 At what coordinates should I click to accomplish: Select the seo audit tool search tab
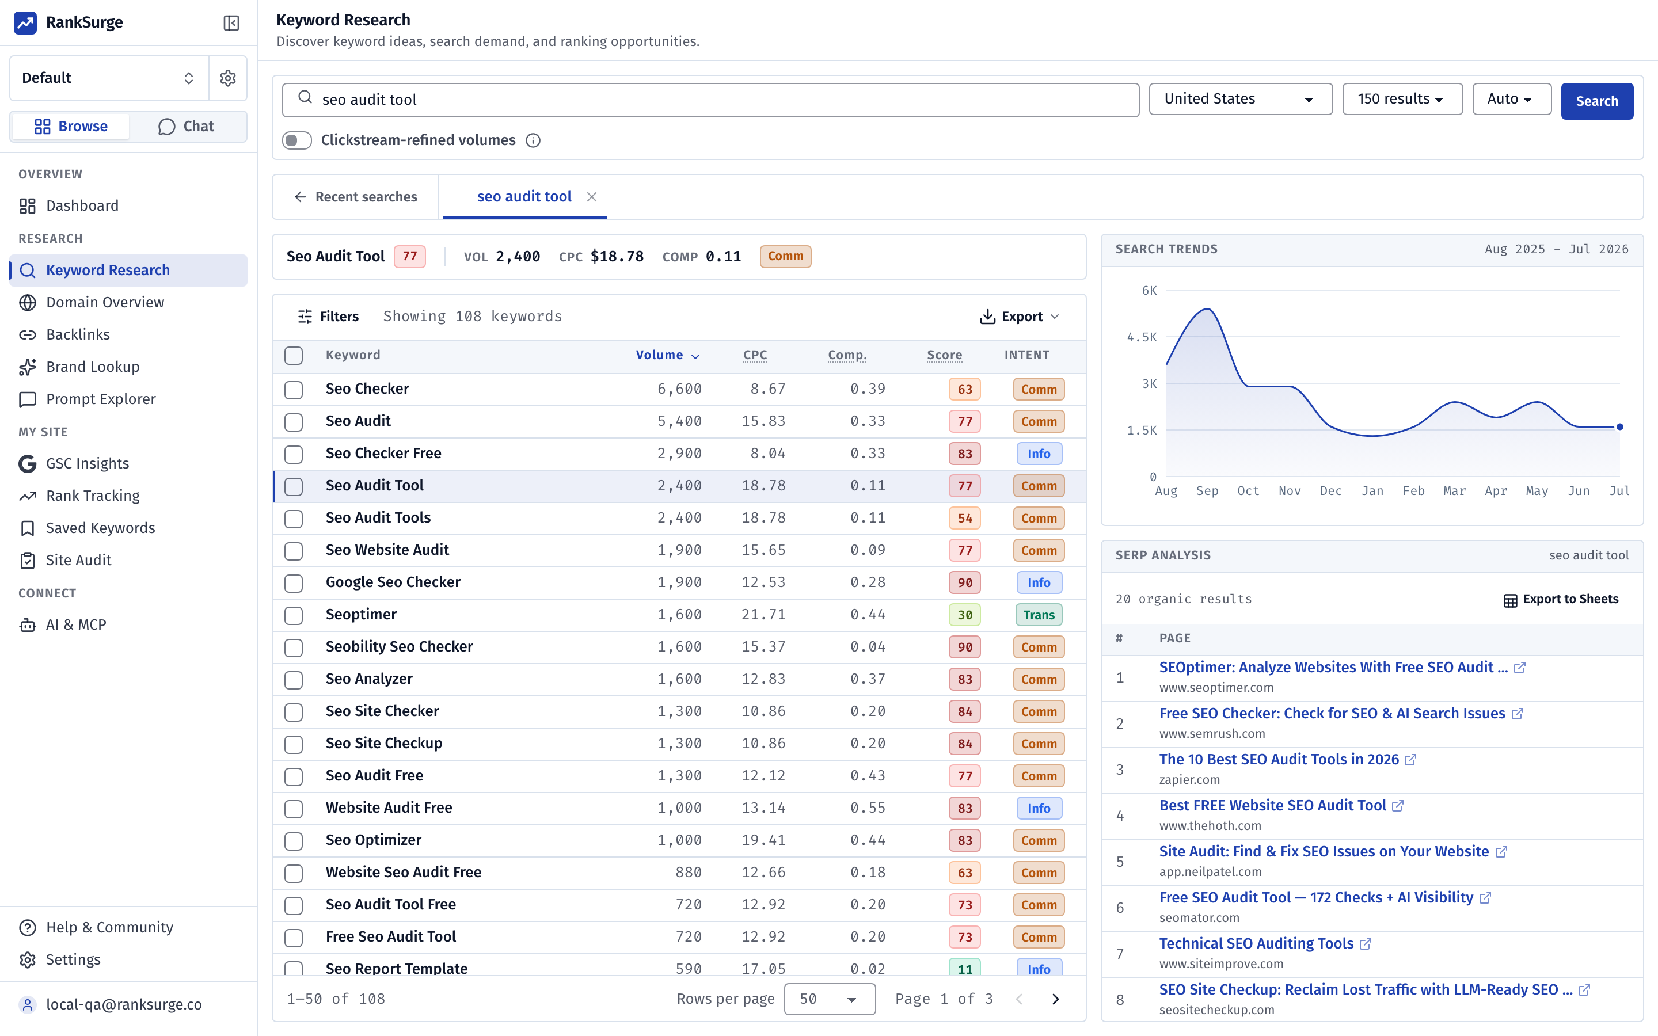524,197
